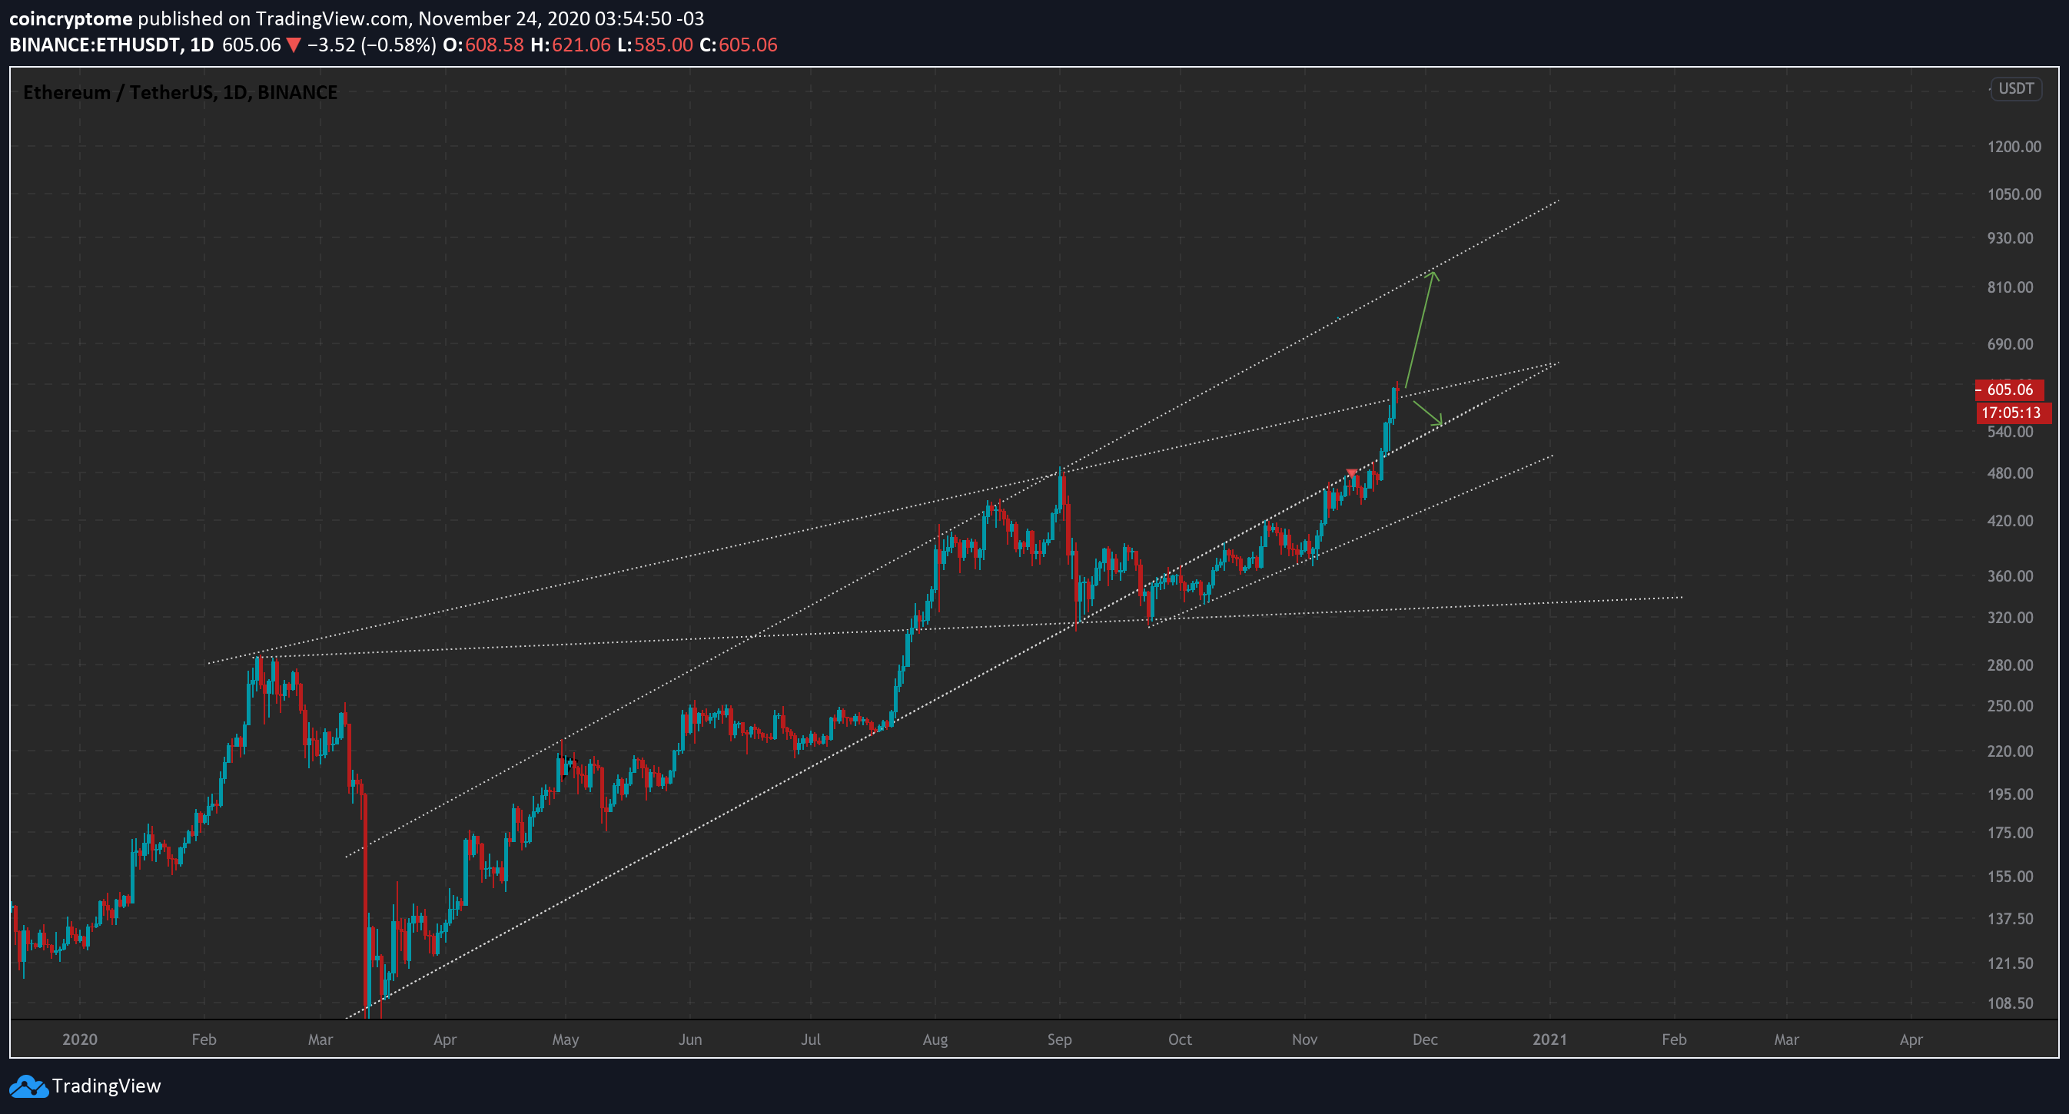
Task: Click the red down-arrow marker above mid-November candles
Action: pos(1352,473)
